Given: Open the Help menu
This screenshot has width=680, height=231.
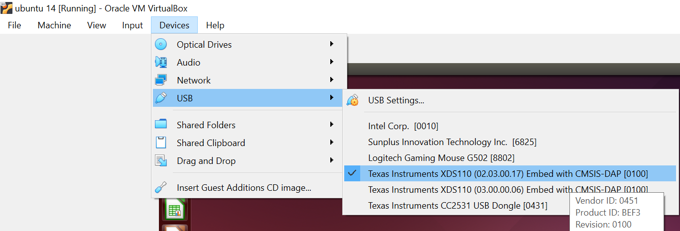Looking at the screenshot, I should point(215,25).
